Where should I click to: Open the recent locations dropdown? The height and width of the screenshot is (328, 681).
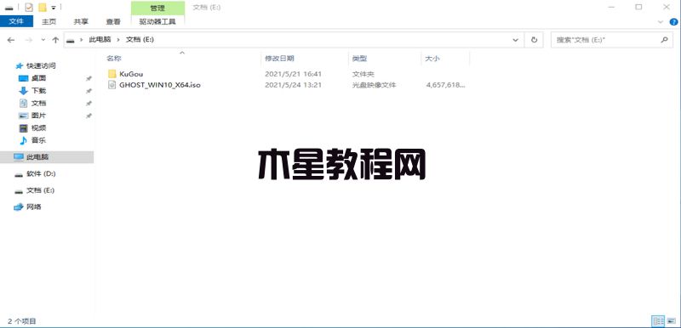[x=43, y=40]
